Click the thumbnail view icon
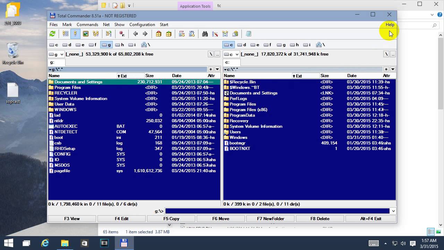The height and width of the screenshot is (250, 444). (85, 33)
